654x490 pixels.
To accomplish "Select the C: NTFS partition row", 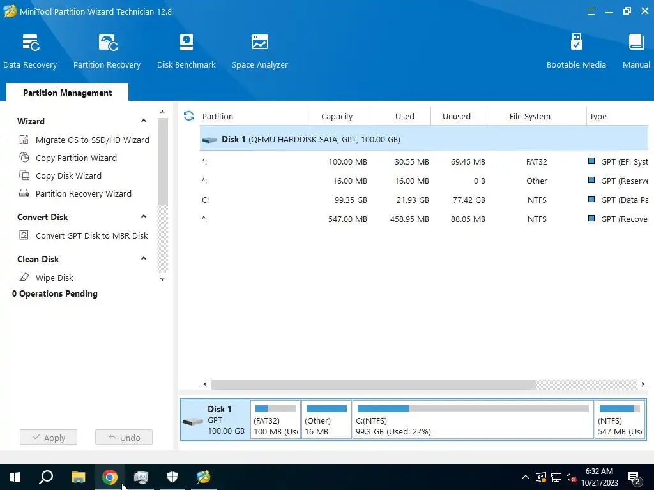I will (x=424, y=200).
